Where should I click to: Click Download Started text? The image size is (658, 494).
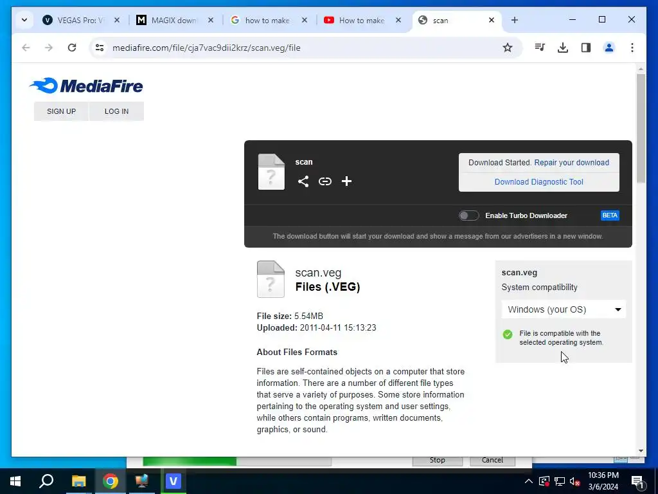coord(500,163)
